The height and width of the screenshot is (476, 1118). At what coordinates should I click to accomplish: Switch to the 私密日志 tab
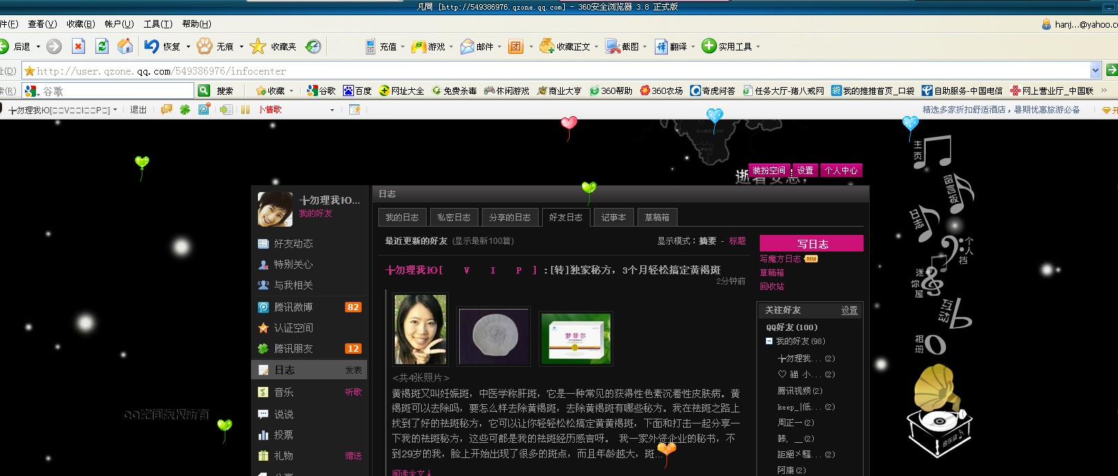[454, 218]
